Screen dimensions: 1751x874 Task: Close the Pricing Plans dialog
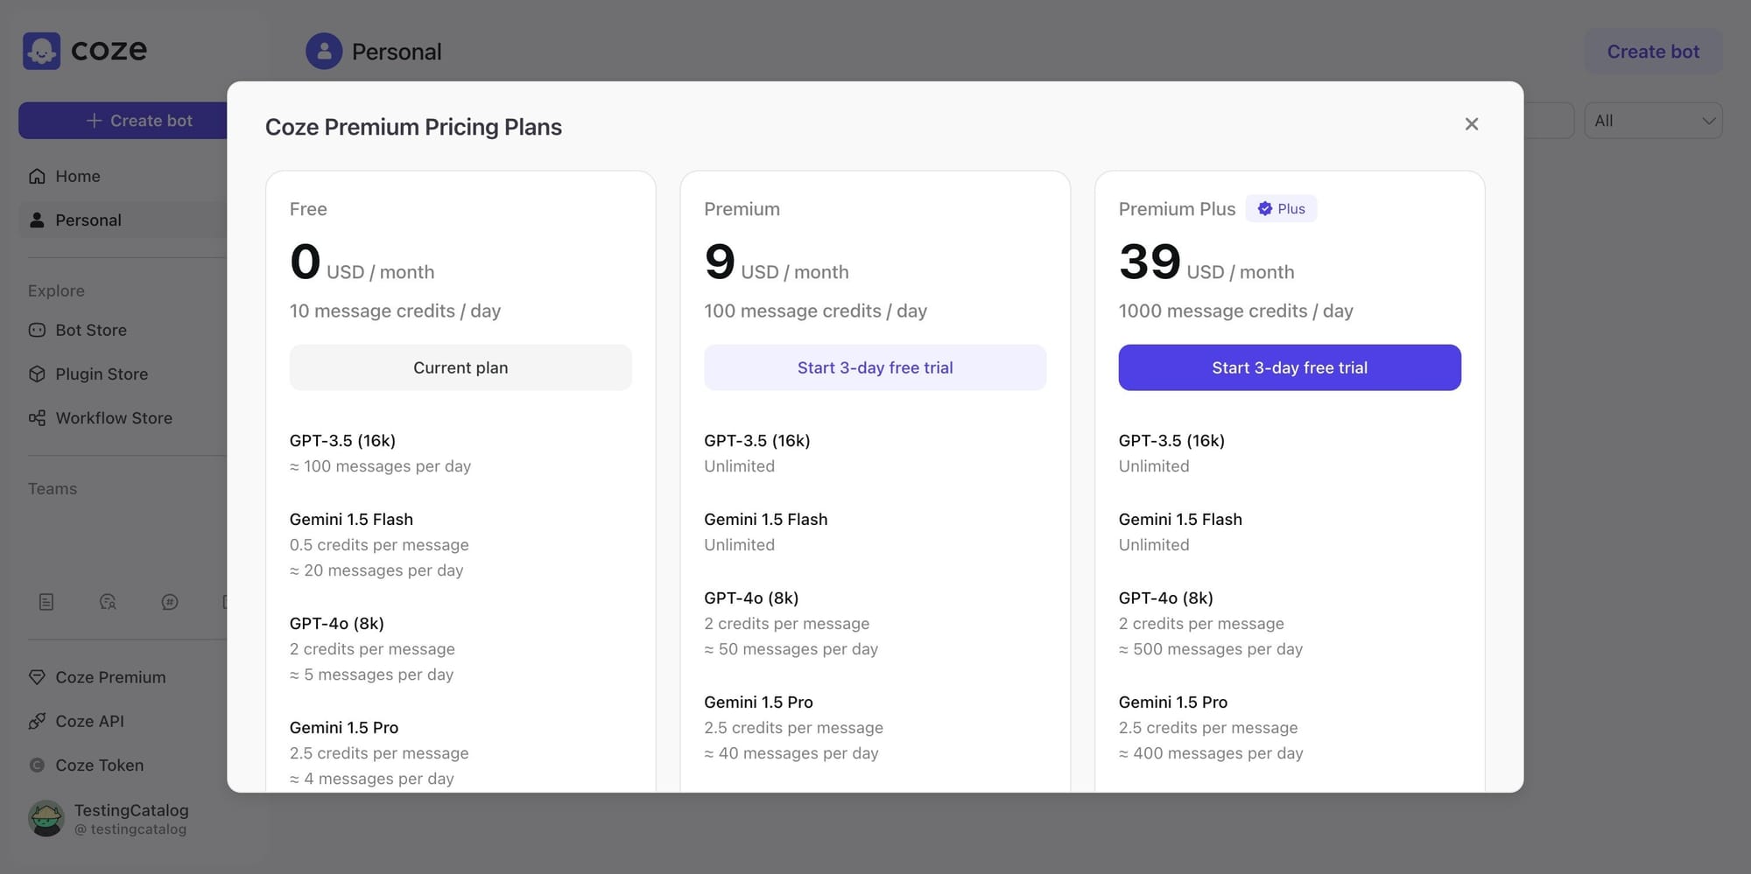click(x=1472, y=124)
